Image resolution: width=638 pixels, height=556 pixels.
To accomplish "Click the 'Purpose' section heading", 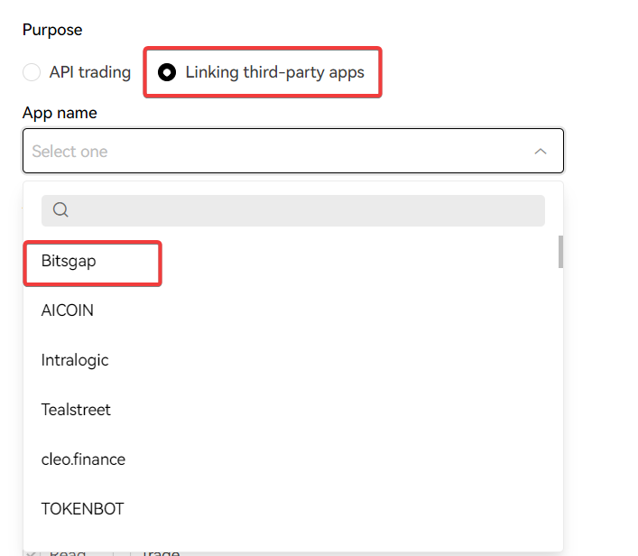I will (52, 30).
